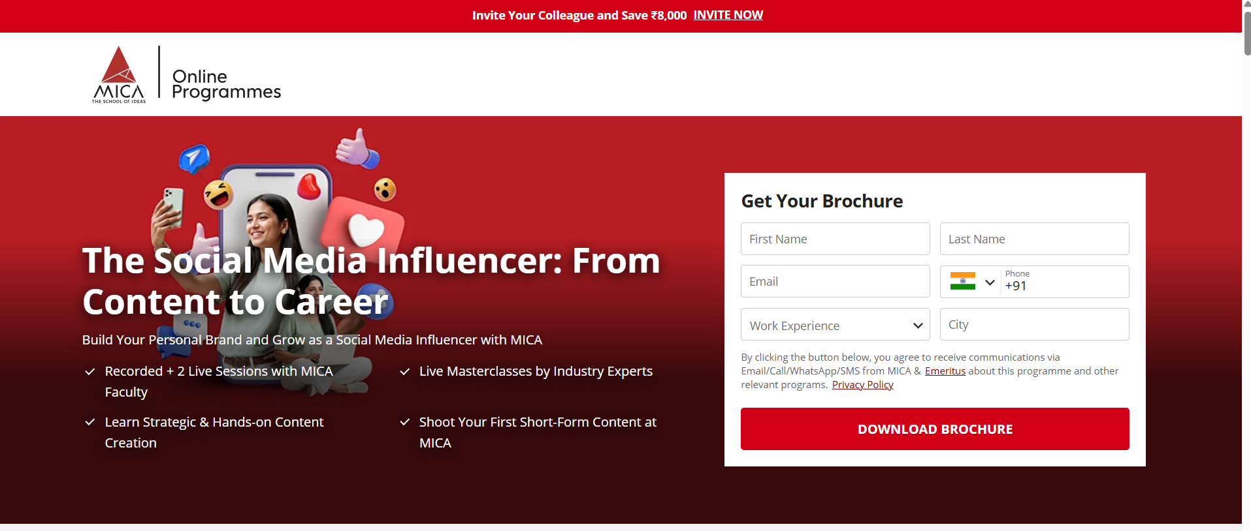Open the Work Experience dropdown
1251x531 pixels.
[835, 325]
